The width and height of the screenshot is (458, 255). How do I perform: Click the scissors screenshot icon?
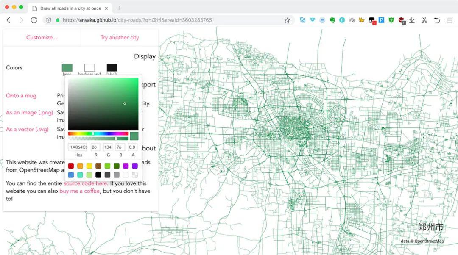pyautogui.click(x=424, y=20)
